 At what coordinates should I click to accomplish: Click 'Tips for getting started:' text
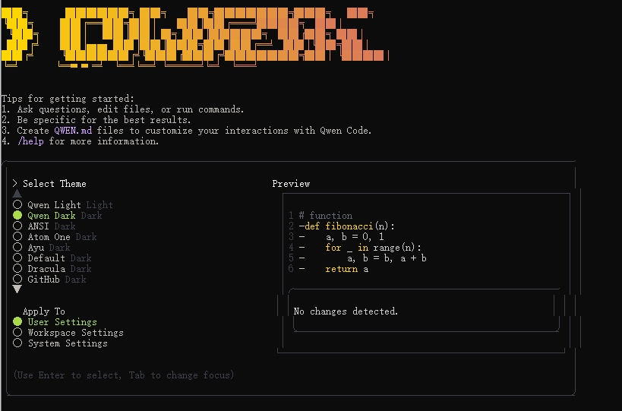pos(68,99)
